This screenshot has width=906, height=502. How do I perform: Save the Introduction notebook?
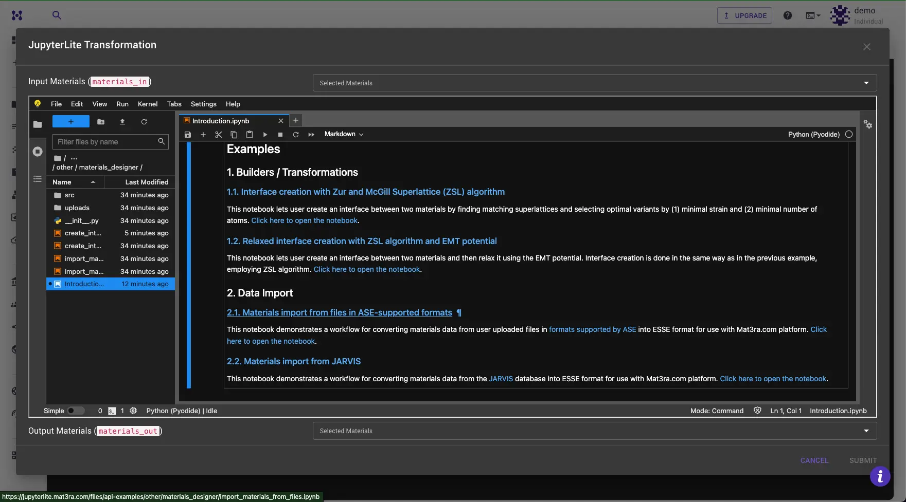tap(188, 134)
